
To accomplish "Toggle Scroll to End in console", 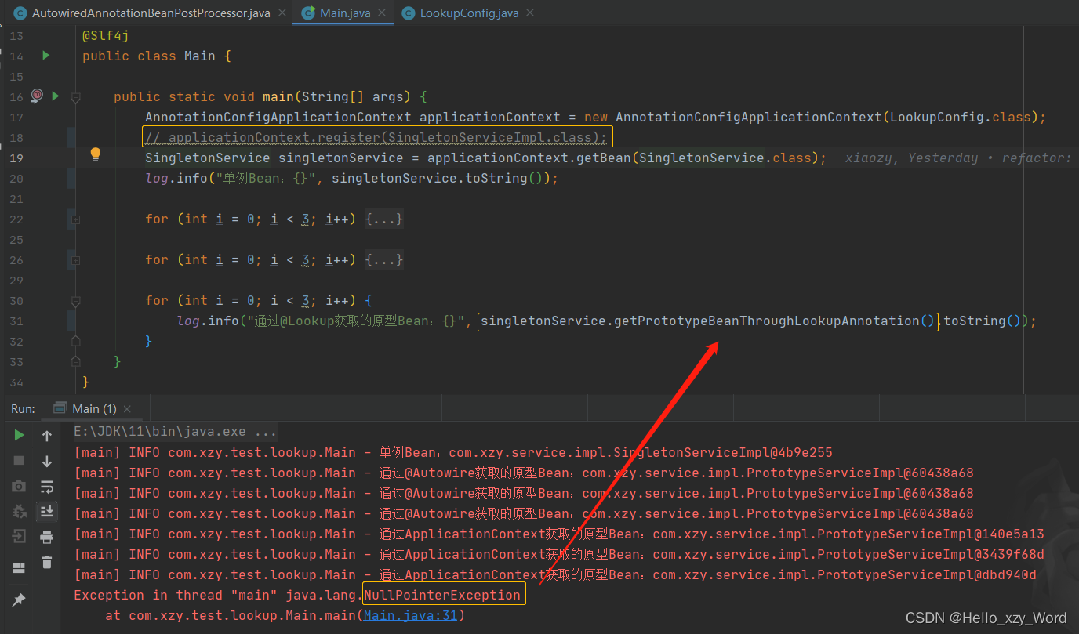I will click(x=47, y=511).
